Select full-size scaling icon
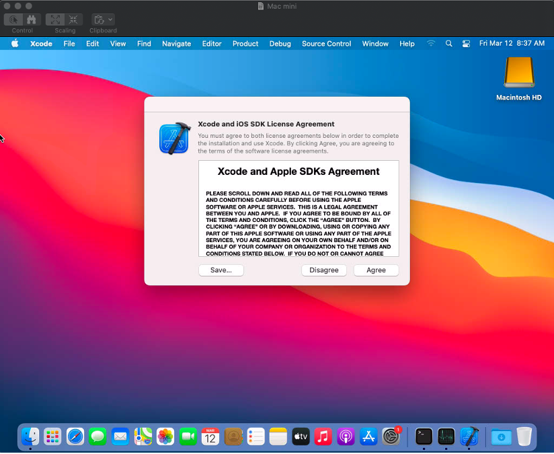 tap(73, 20)
